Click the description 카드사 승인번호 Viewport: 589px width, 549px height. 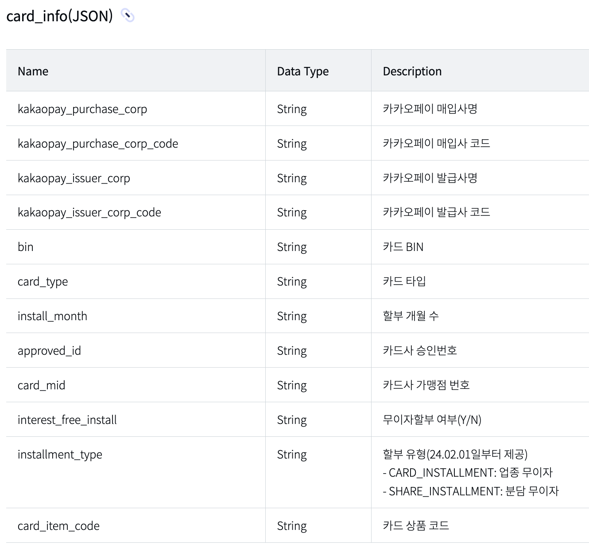coord(420,351)
